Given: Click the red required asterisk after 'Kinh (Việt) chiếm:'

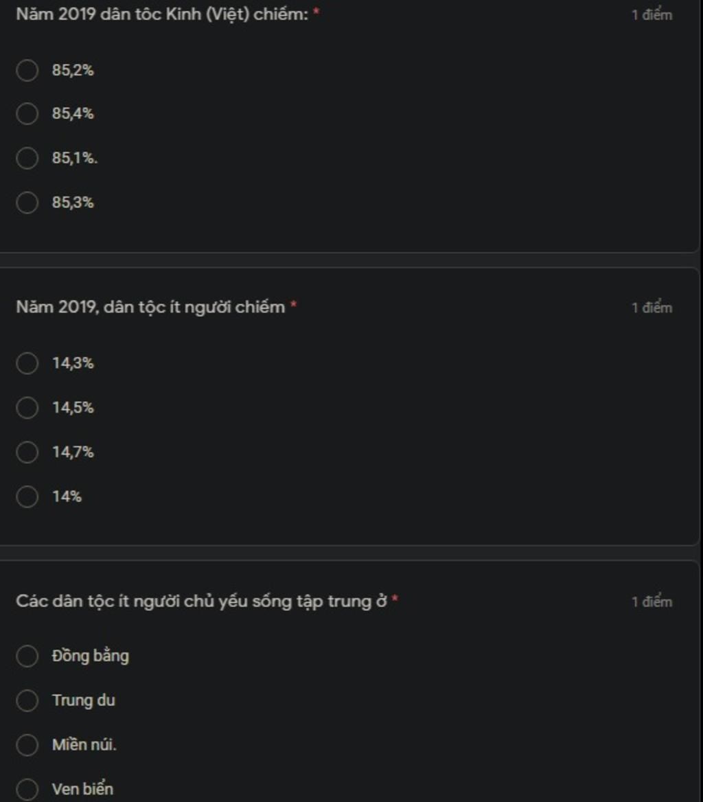Looking at the screenshot, I should tap(316, 13).
